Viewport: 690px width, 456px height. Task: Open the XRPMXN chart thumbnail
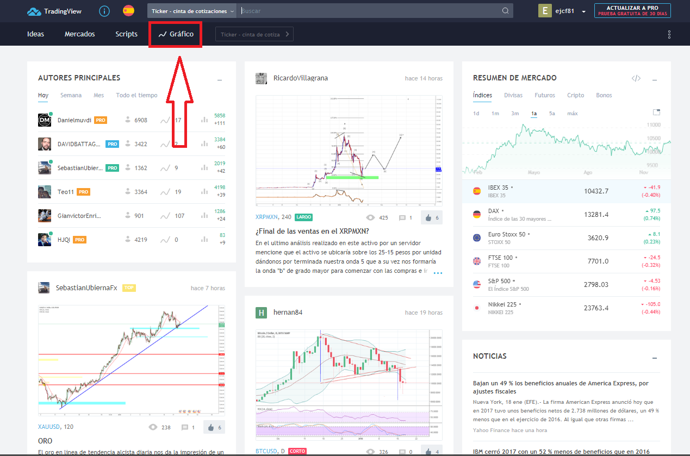tap(349, 150)
